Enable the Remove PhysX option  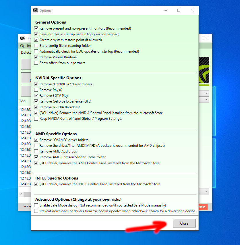click(36, 90)
